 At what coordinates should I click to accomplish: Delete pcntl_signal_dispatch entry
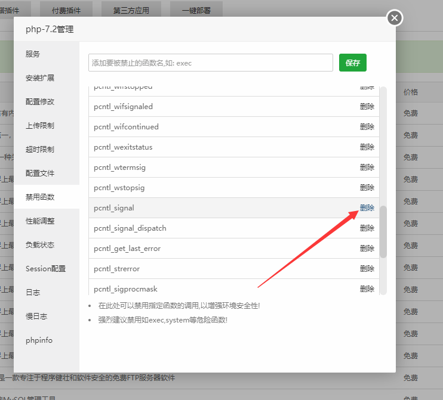pos(367,228)
